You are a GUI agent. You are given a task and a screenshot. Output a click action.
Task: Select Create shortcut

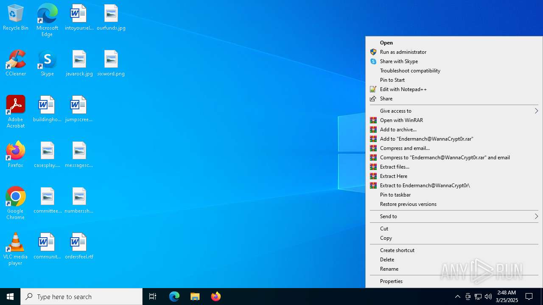point(454,250)
